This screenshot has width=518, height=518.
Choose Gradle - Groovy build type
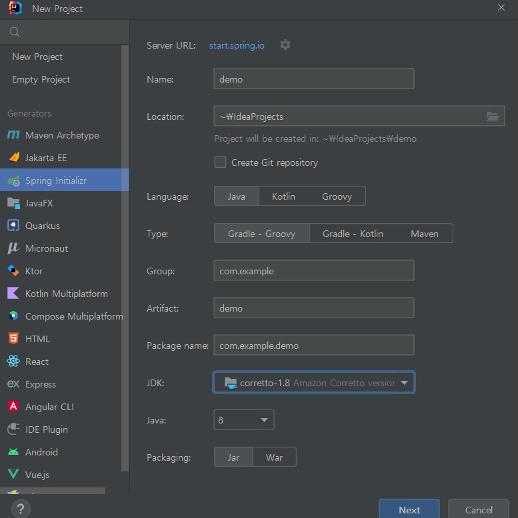click(x=261, y=234)
